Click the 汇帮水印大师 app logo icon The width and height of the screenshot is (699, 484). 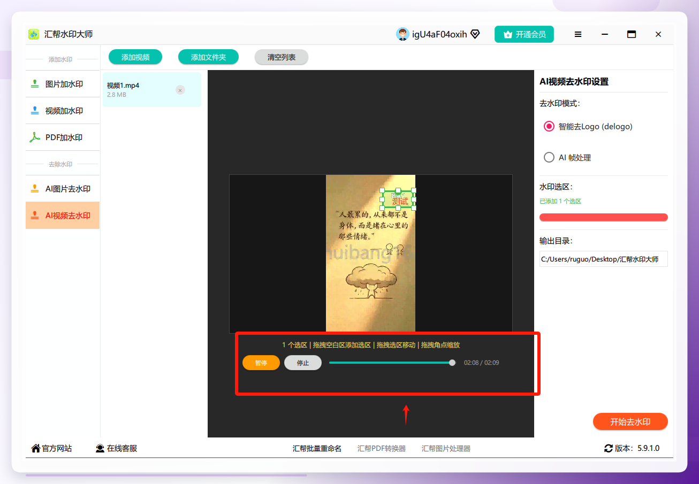(34, 34)
